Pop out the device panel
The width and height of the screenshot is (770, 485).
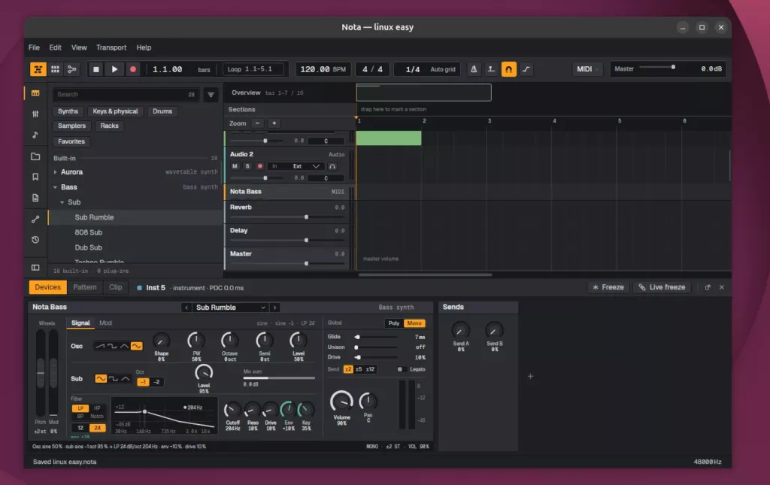[x=708, y=287]
